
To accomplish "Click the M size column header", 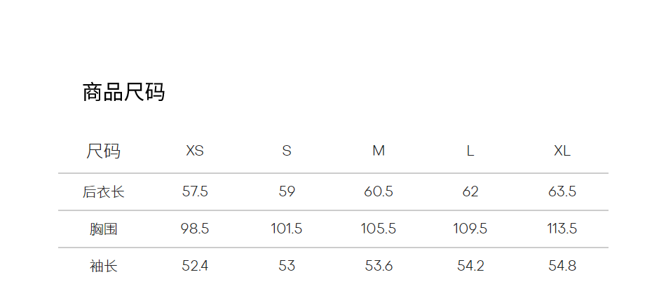I will 379,151.
